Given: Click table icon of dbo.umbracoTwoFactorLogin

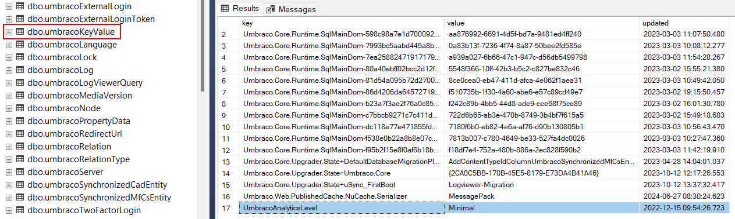Looking at the screenshot, I should (x=20, y=210).
